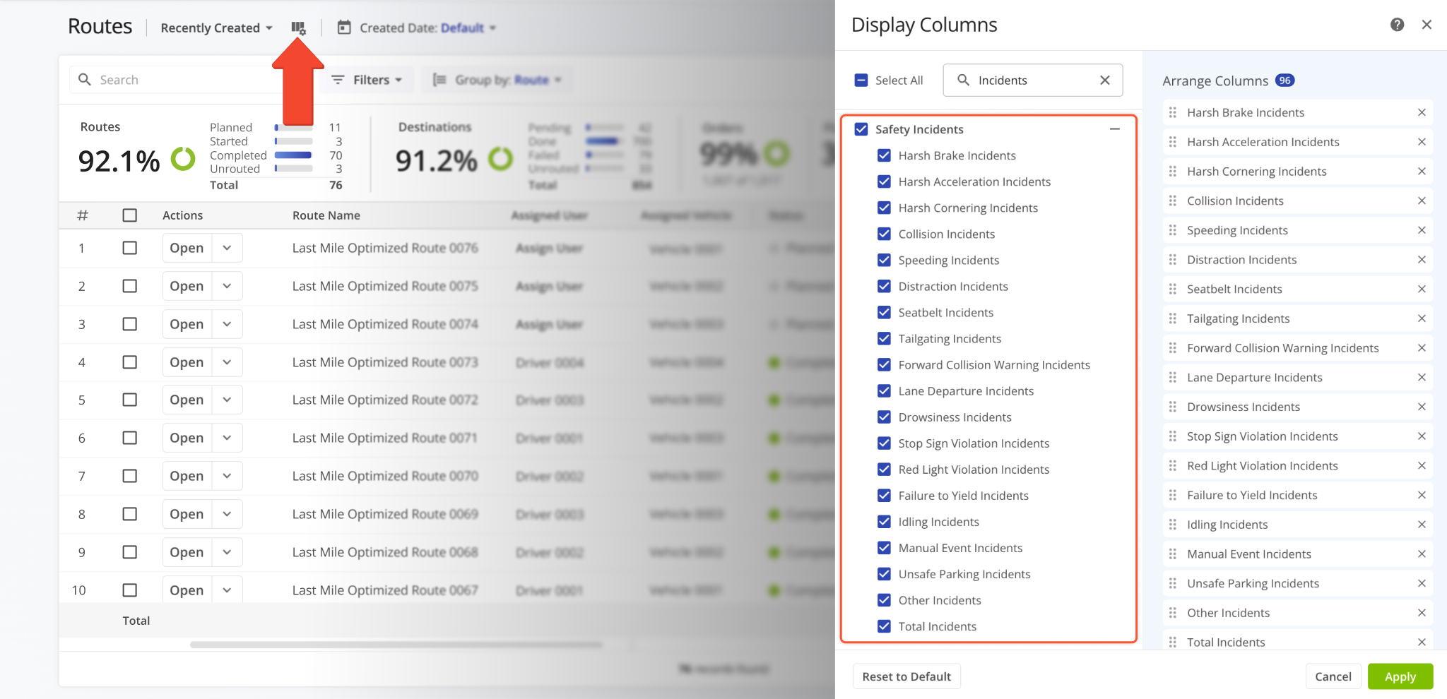Click the filter icon on Filters

click(338, 80)
